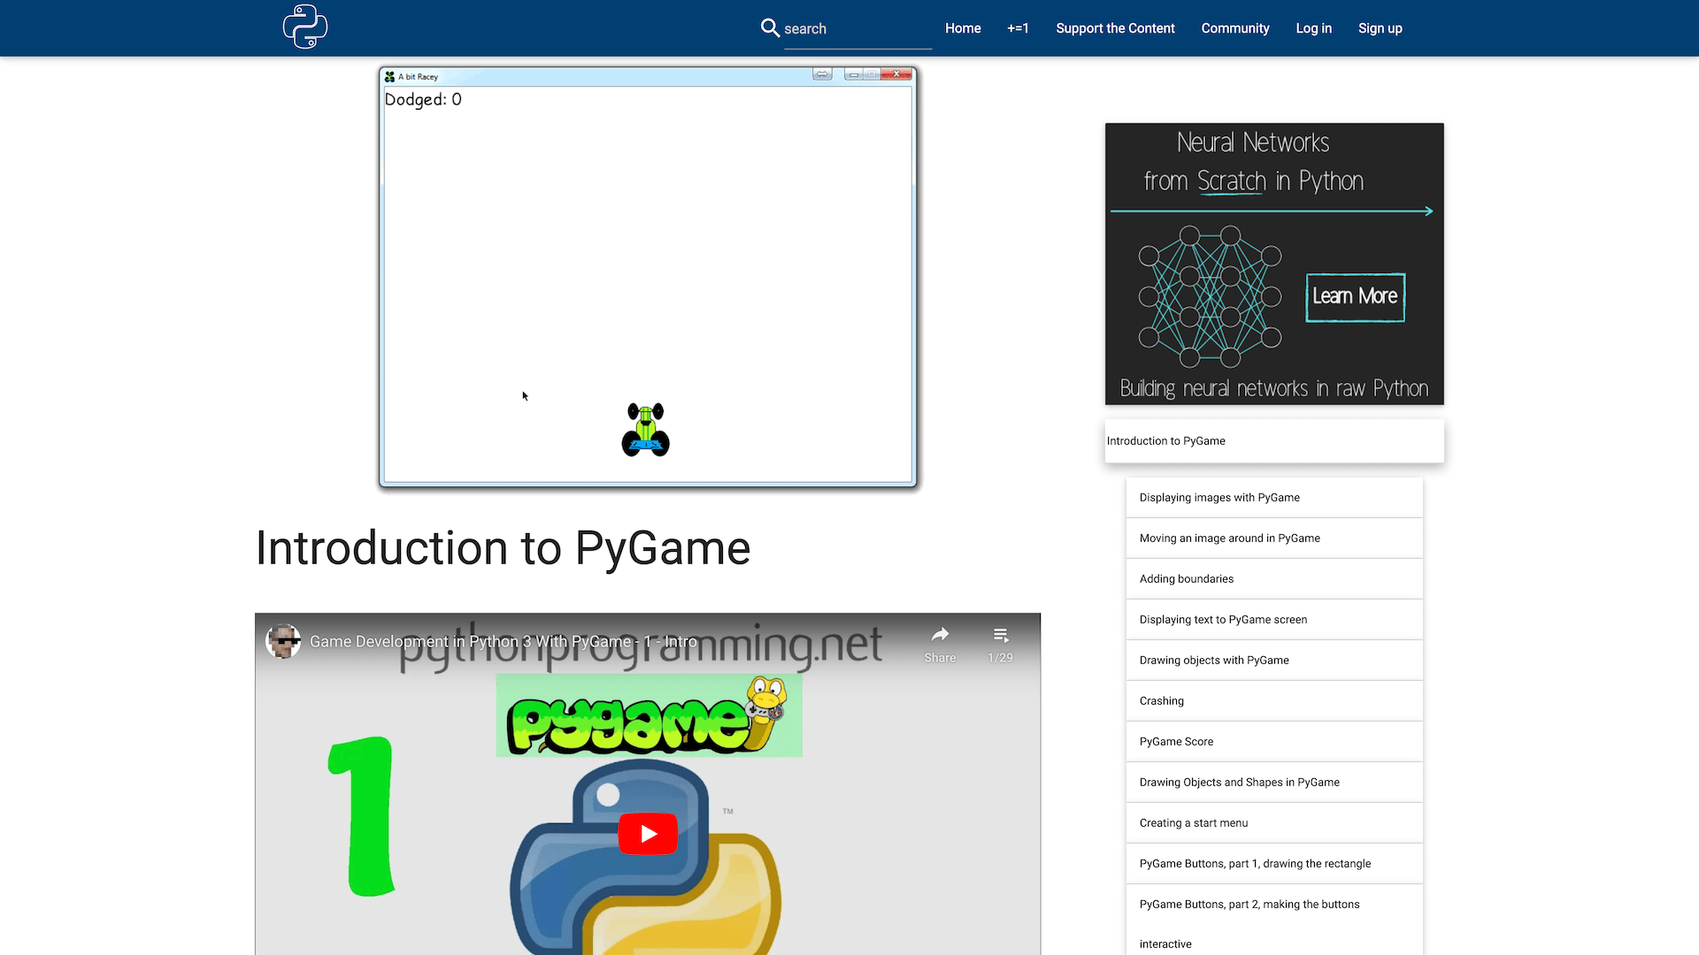1699x955 pixels.
Task: Open Support the Content page
Action: pyautogui.click(x=1115, y=28)
